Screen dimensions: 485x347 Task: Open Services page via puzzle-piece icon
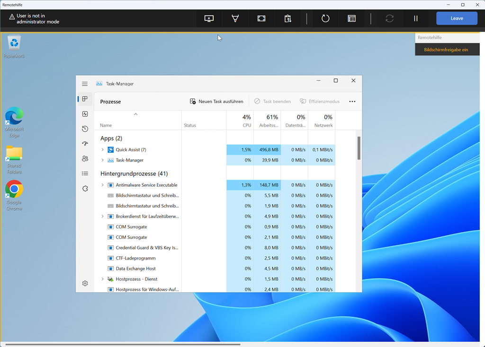click(x=85, y=189)
